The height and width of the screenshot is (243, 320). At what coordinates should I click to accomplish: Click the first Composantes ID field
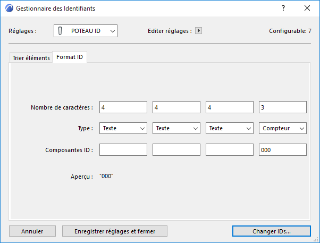tap(123, 149)
